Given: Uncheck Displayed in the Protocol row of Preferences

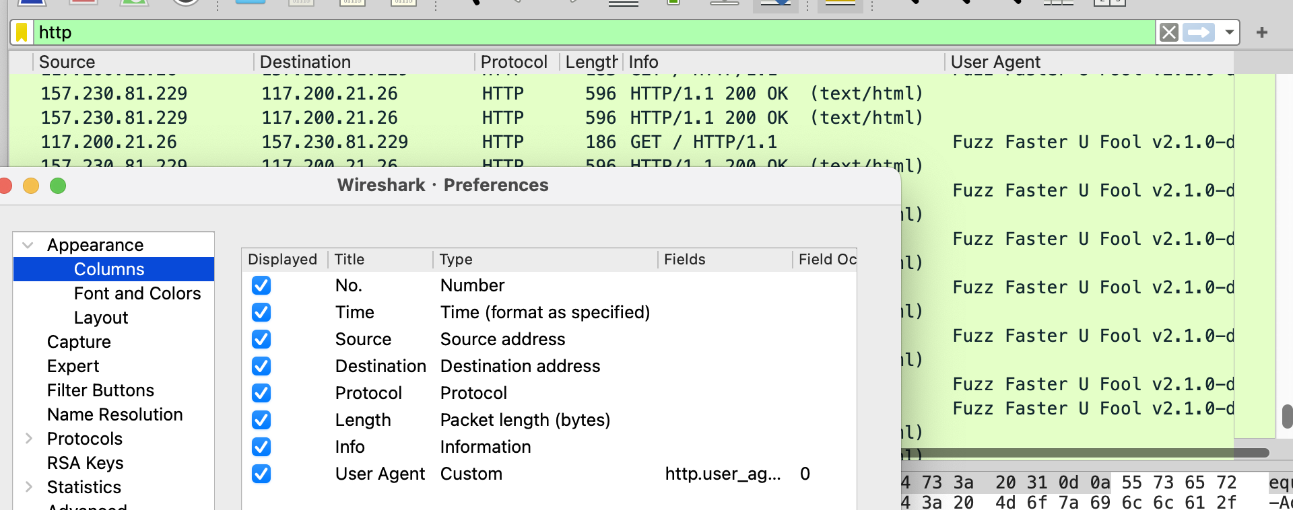Looking at the screenshot, I should [261, 393].
